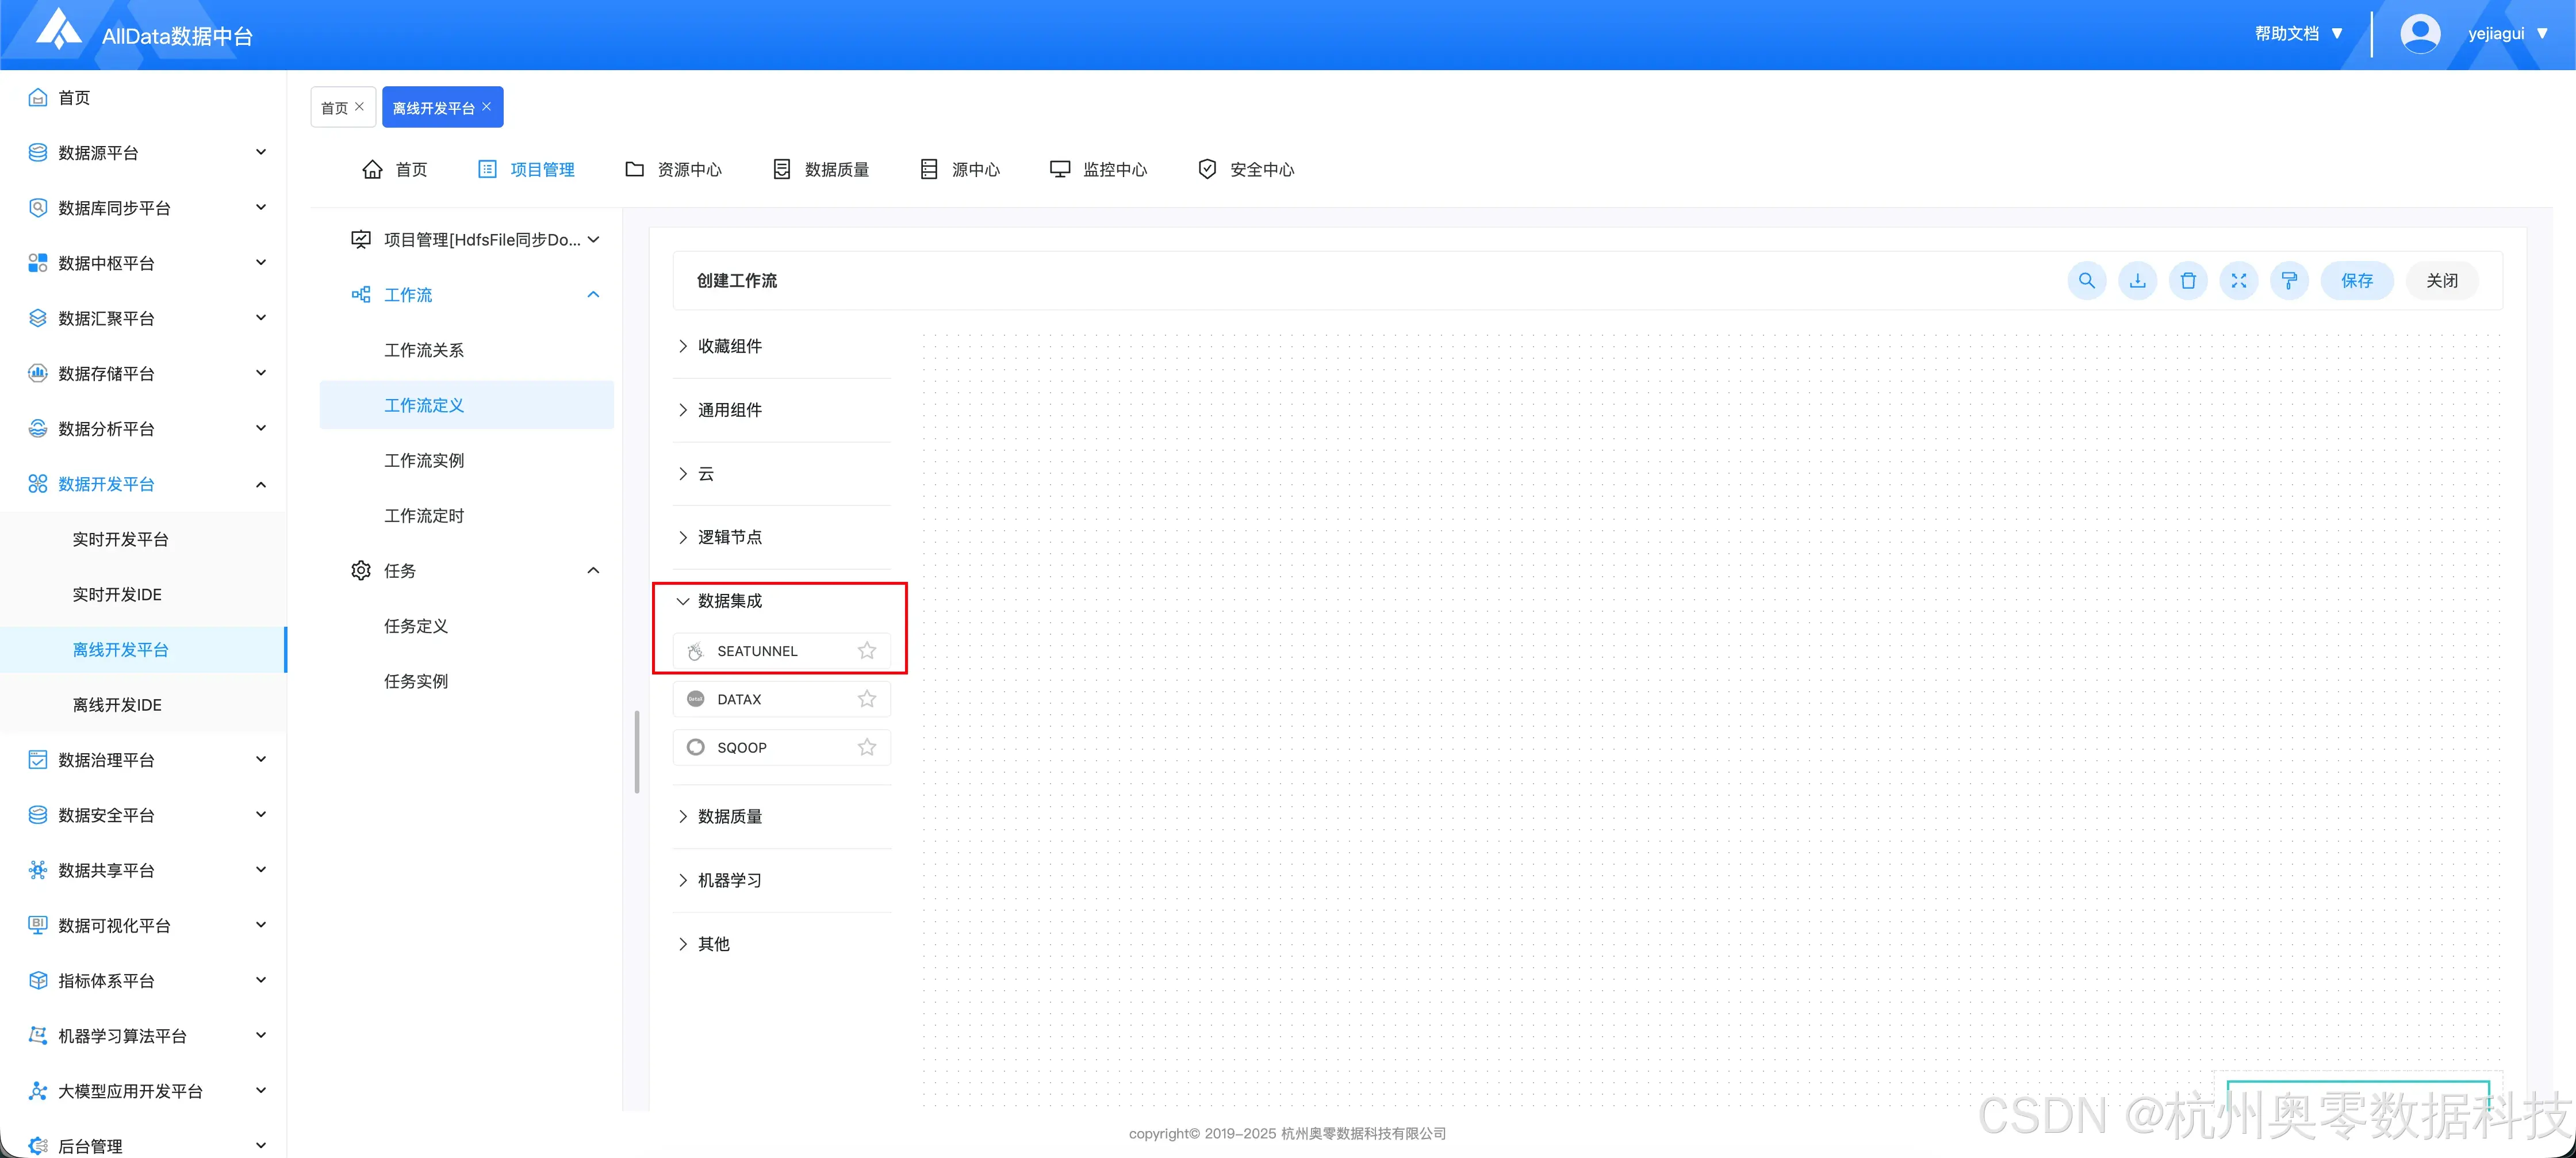Toggle favorite star for SQOOP

point(866,747)
